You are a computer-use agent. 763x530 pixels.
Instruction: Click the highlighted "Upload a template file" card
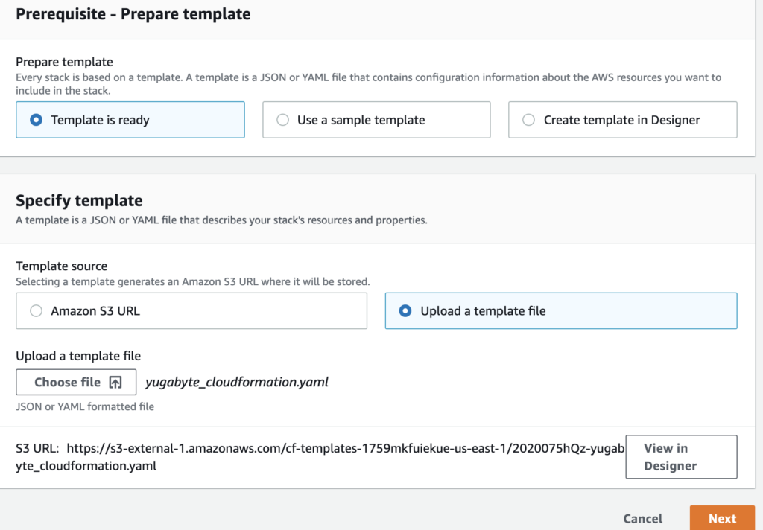pyautogui.click(x=560, y=310)
